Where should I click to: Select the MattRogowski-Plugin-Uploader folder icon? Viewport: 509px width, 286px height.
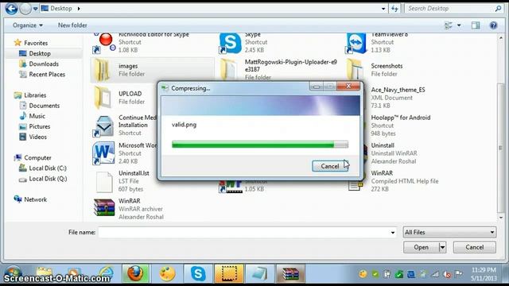point(229,69)
